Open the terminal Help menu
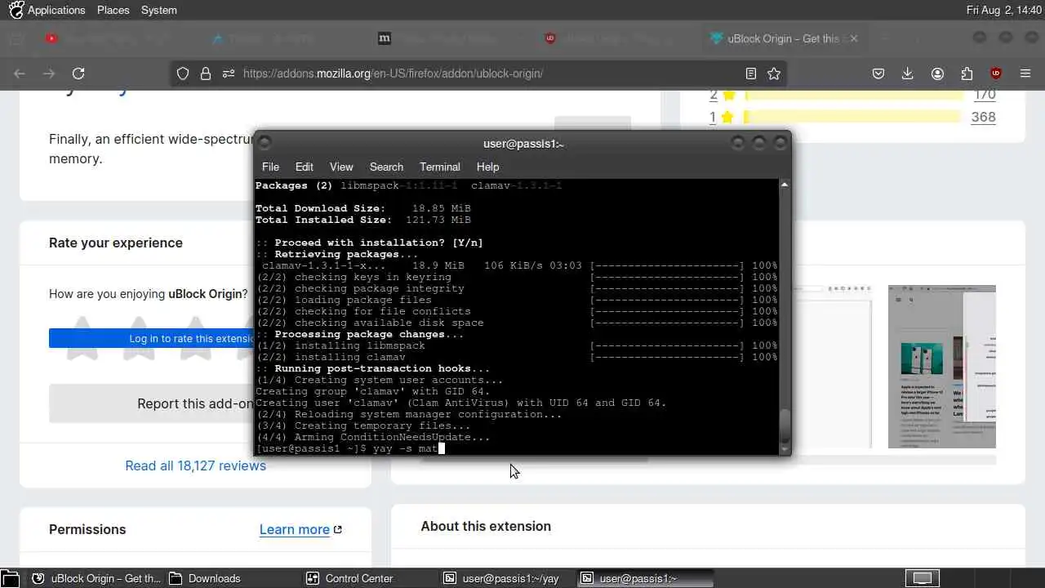The width and height of the screenshot is (1045, 588). point(487,167)
